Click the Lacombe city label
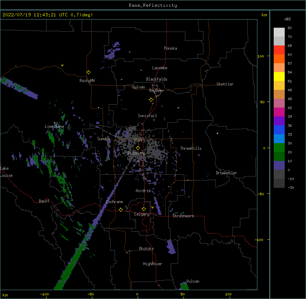Image resolution: width=306 pixels, height=299 pixels. point(160,68)
